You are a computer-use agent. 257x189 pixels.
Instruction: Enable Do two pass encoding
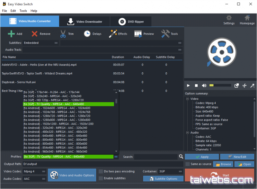(101, 171)
